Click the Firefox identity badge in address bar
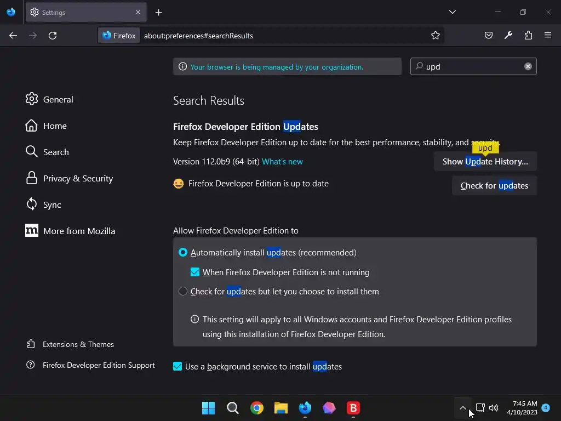 [119, 36]
